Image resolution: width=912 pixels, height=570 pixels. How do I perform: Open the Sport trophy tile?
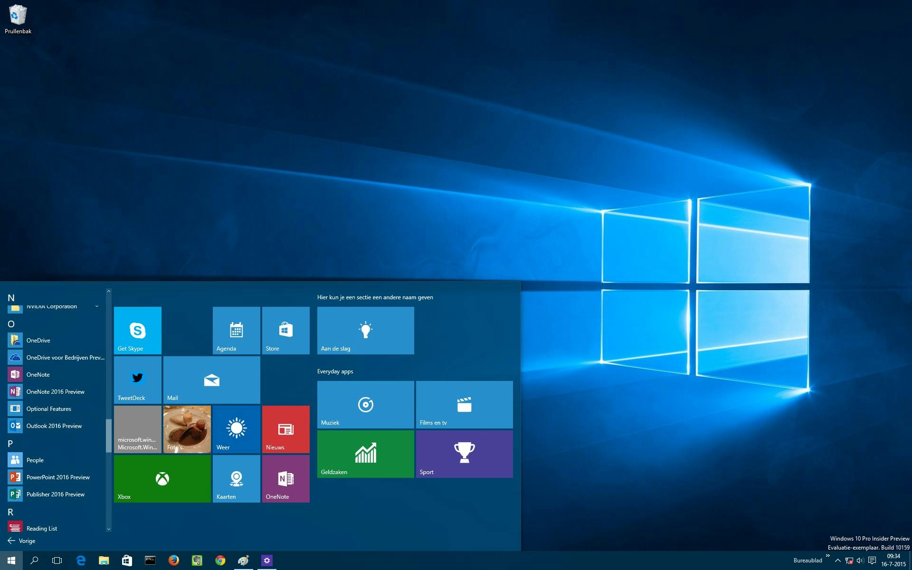pyautogui.click(x=464, y=454)
